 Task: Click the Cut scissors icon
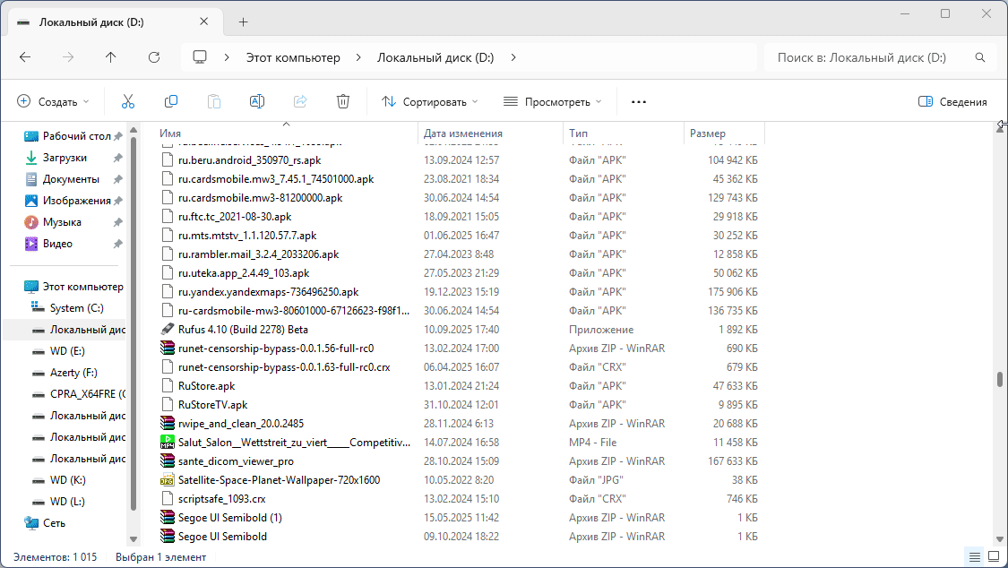pyautogui.click(x=128, y=101)
